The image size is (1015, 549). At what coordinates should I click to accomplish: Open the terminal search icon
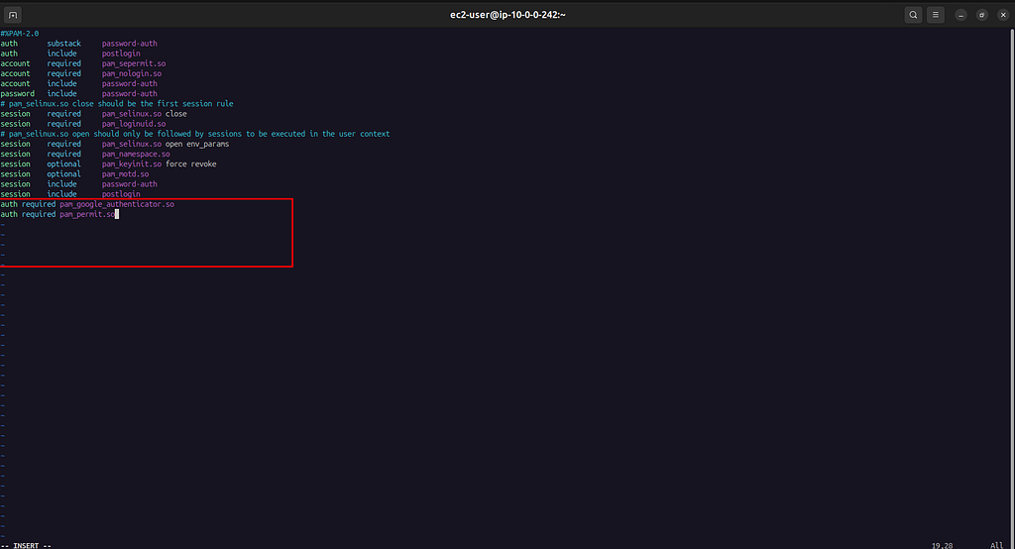(x=913, y=15)
